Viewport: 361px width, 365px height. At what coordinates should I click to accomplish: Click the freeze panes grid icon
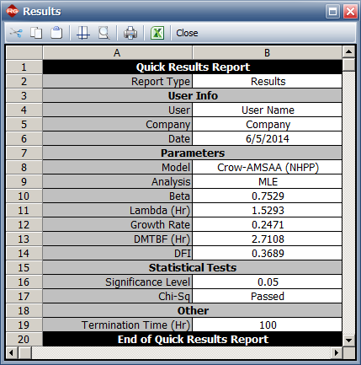point(83,33)
